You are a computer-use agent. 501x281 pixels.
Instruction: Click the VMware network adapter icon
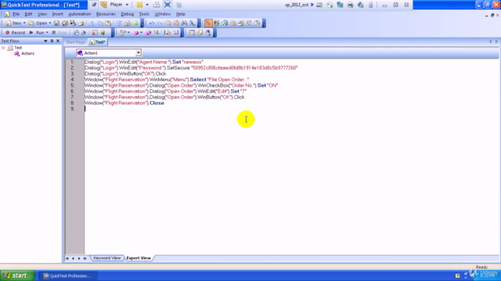340,5
